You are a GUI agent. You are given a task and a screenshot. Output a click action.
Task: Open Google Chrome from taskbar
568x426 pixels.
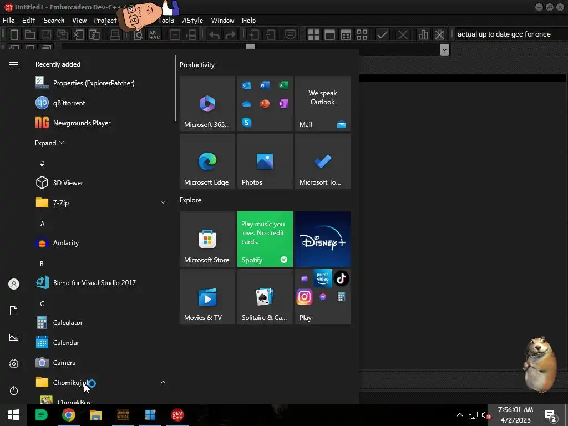[x=68, y=415]
